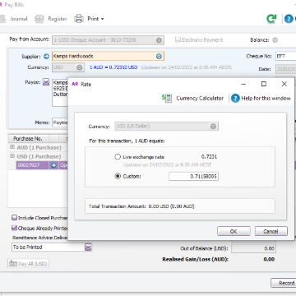Open the Print dropdown arrow

[103, 19]
